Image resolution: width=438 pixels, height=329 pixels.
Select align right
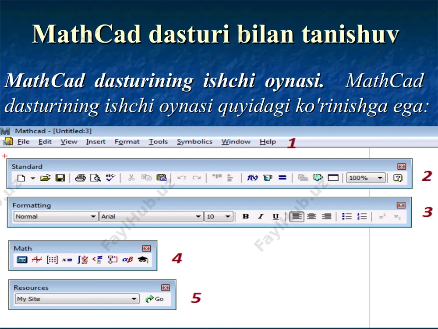(x=327, y=217)
